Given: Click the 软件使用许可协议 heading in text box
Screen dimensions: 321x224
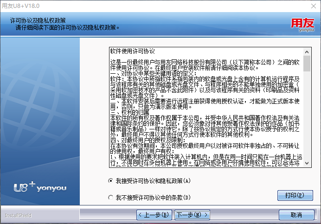Looking at the screenshot, I should (133, 51).
